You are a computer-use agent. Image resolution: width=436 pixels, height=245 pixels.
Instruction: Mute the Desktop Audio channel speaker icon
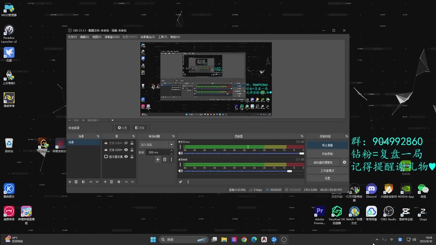tap(180, 171)
